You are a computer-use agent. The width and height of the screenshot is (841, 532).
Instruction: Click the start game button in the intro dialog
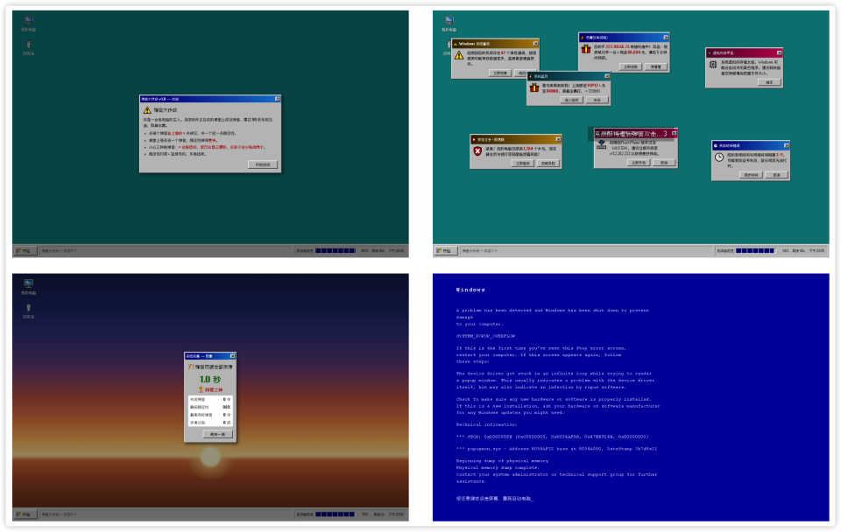[x=263, y=164]
